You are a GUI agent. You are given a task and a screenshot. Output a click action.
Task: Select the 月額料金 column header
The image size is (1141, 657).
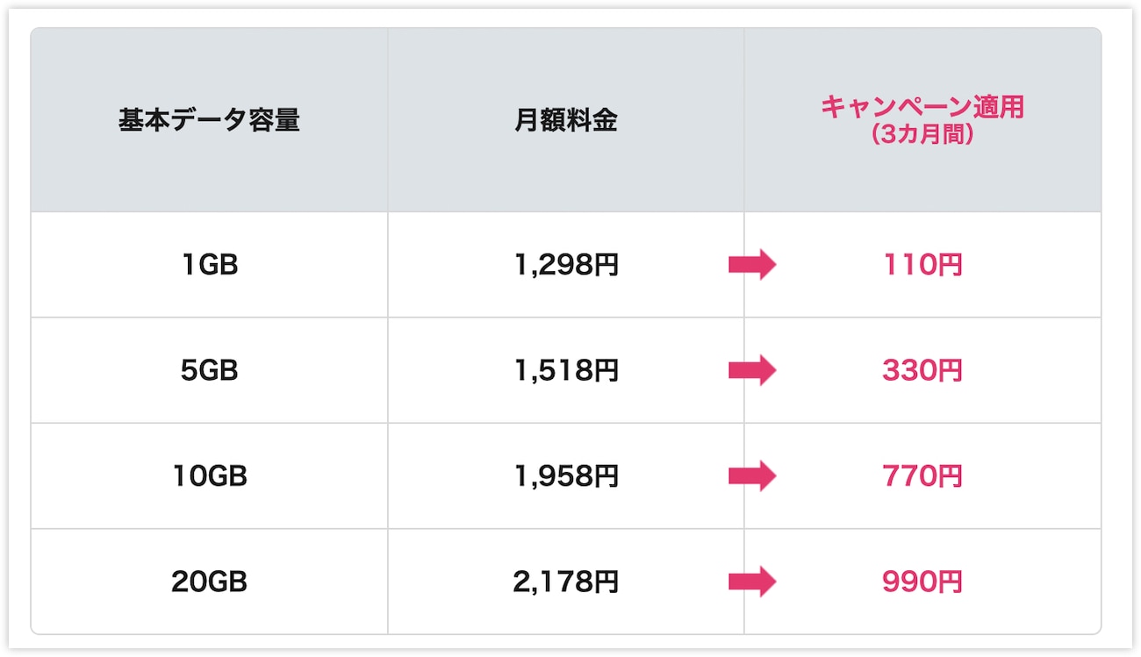click(x=566, y=120)
